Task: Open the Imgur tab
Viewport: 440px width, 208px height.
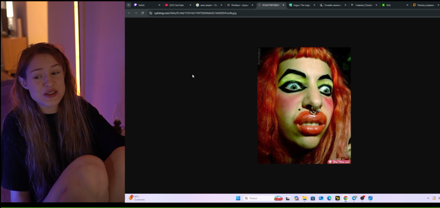Action: click(x=302, y=5)
